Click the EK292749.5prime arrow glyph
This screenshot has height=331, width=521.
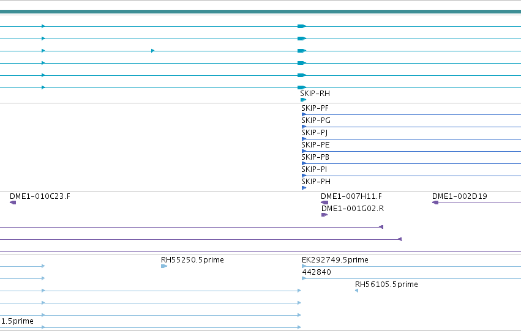[x=304, y=266]
